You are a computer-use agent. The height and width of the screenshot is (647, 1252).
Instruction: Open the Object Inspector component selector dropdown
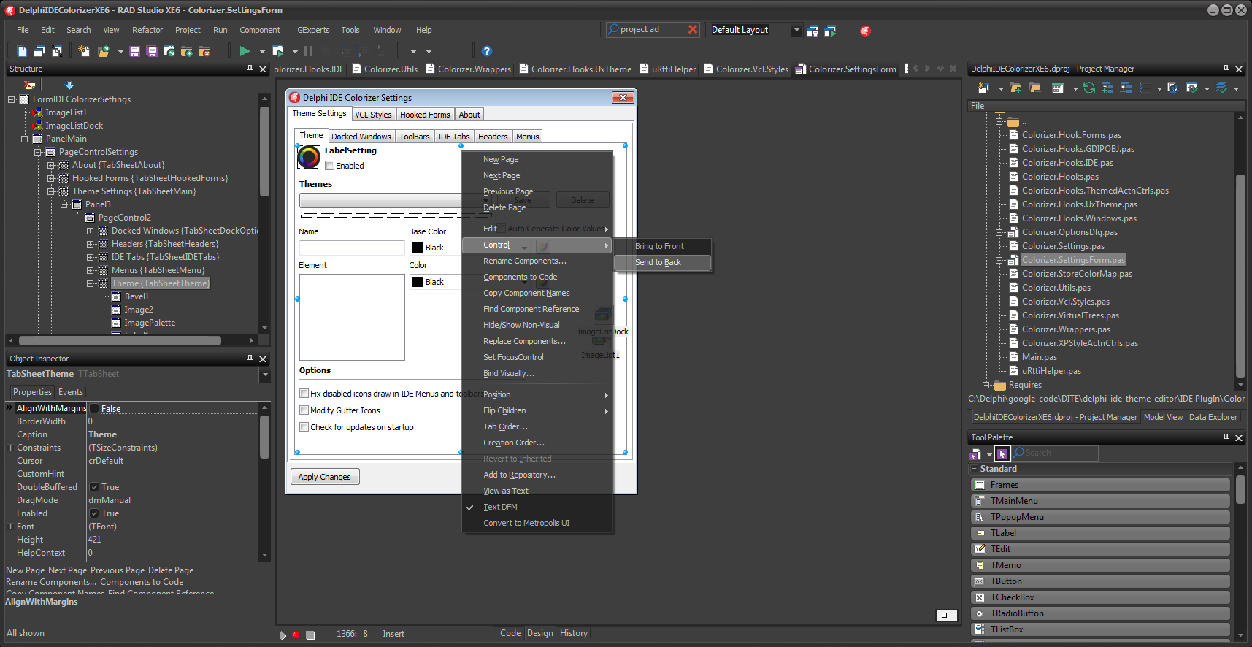click(265, 375)
